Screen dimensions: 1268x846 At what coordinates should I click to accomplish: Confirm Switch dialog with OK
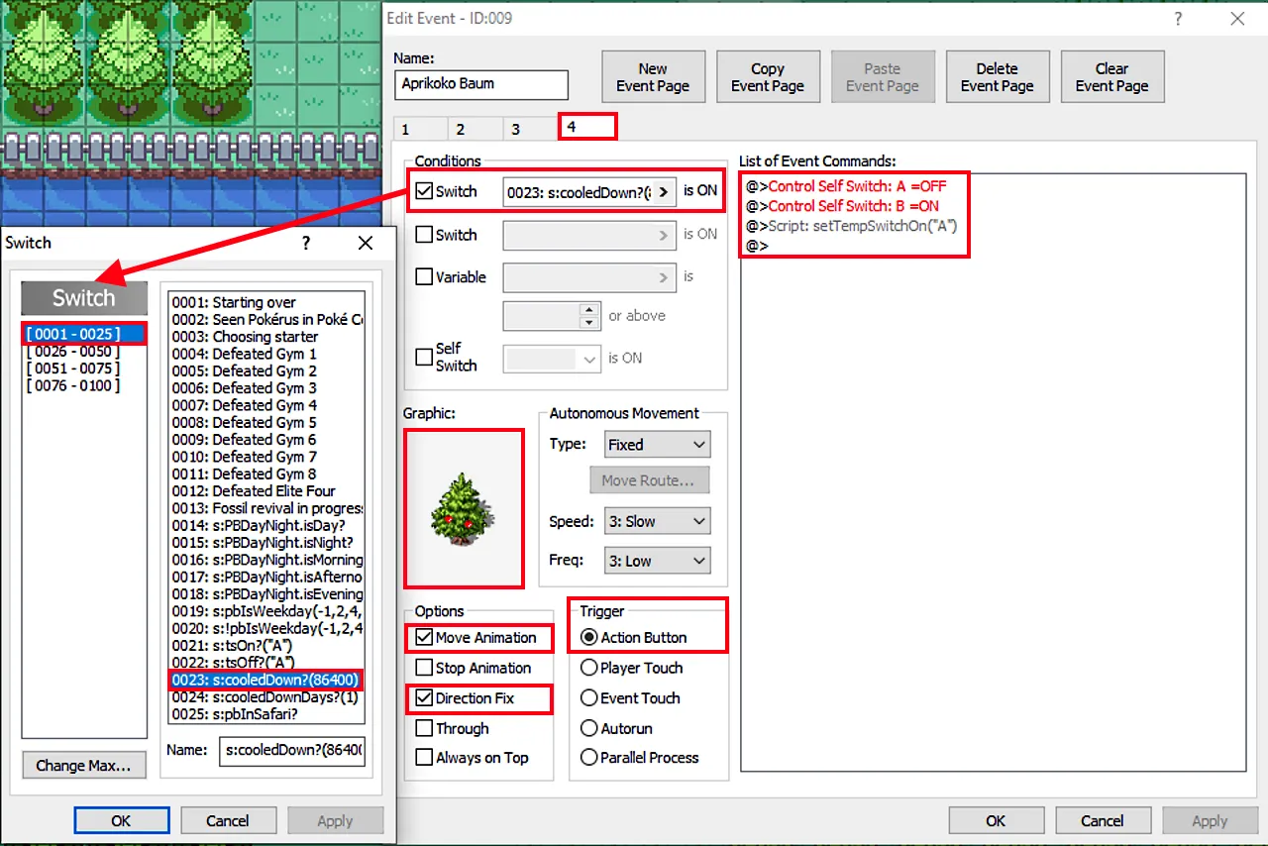click(121, 820)
